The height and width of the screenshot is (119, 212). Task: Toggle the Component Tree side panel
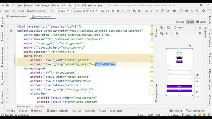[156, 93]
